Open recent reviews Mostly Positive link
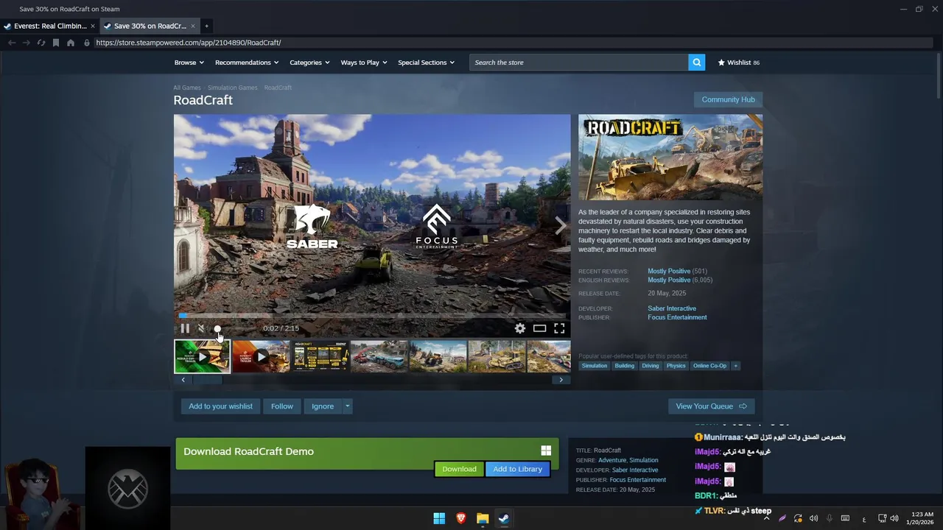943x530 pixels. [669, 272]
